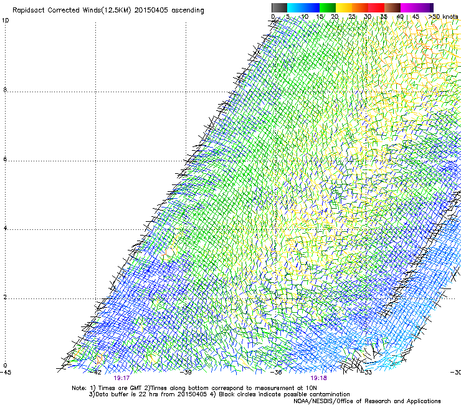Viewport: 461px width, 405px height.
Task: Click the '45' legend tick label
Action: [x=416, y=17]
